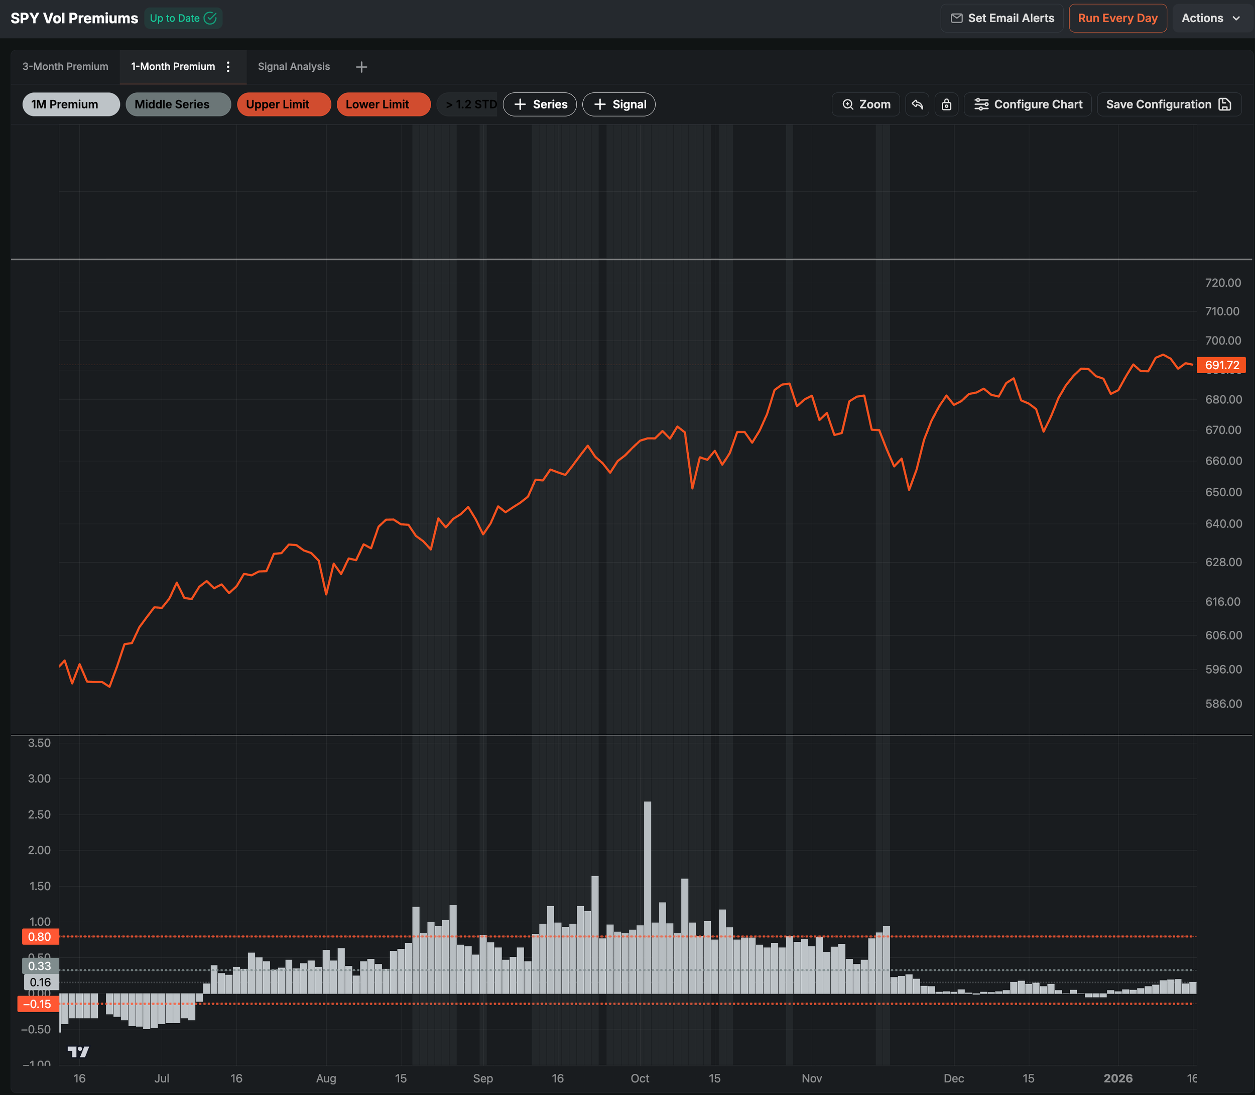
Task: Add a new tab with plus icon
Action: pos(361,67)
